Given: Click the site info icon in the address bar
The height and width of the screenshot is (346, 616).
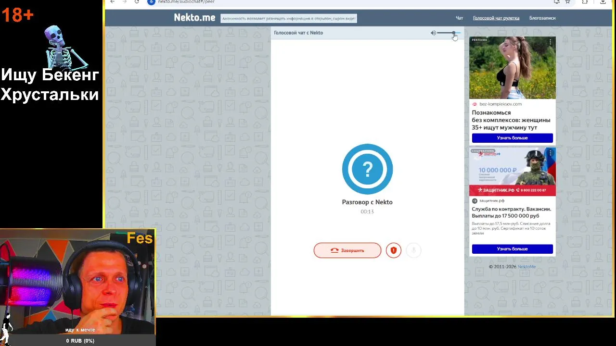Looking at the screenshot, I should coord(151,2).
